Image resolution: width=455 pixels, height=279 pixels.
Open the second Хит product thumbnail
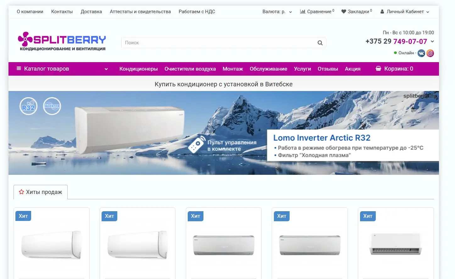[x=137, y=245]
